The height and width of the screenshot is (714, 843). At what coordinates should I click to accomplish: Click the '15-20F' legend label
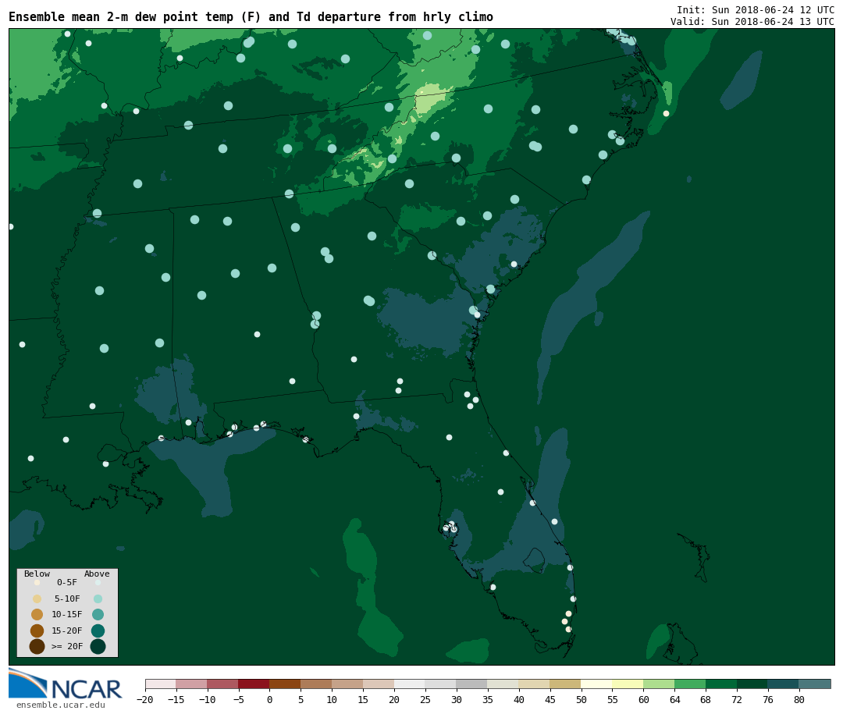67,631
